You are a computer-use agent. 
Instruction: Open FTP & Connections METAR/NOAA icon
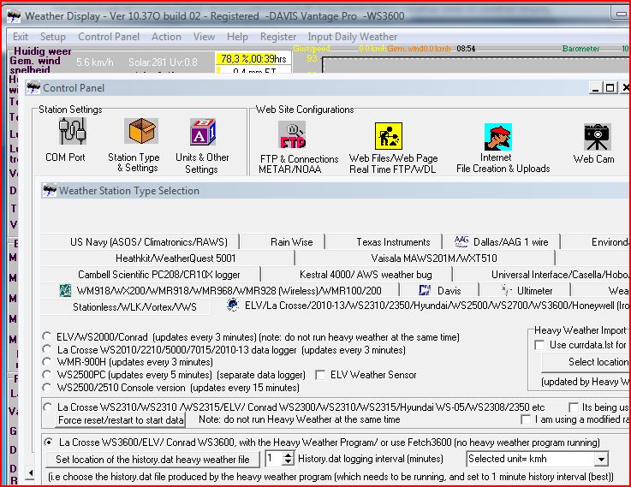coord(292,135)
